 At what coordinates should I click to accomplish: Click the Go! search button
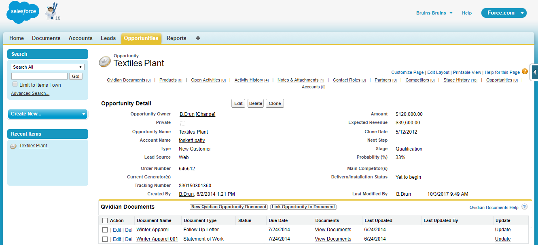(76, 76)
